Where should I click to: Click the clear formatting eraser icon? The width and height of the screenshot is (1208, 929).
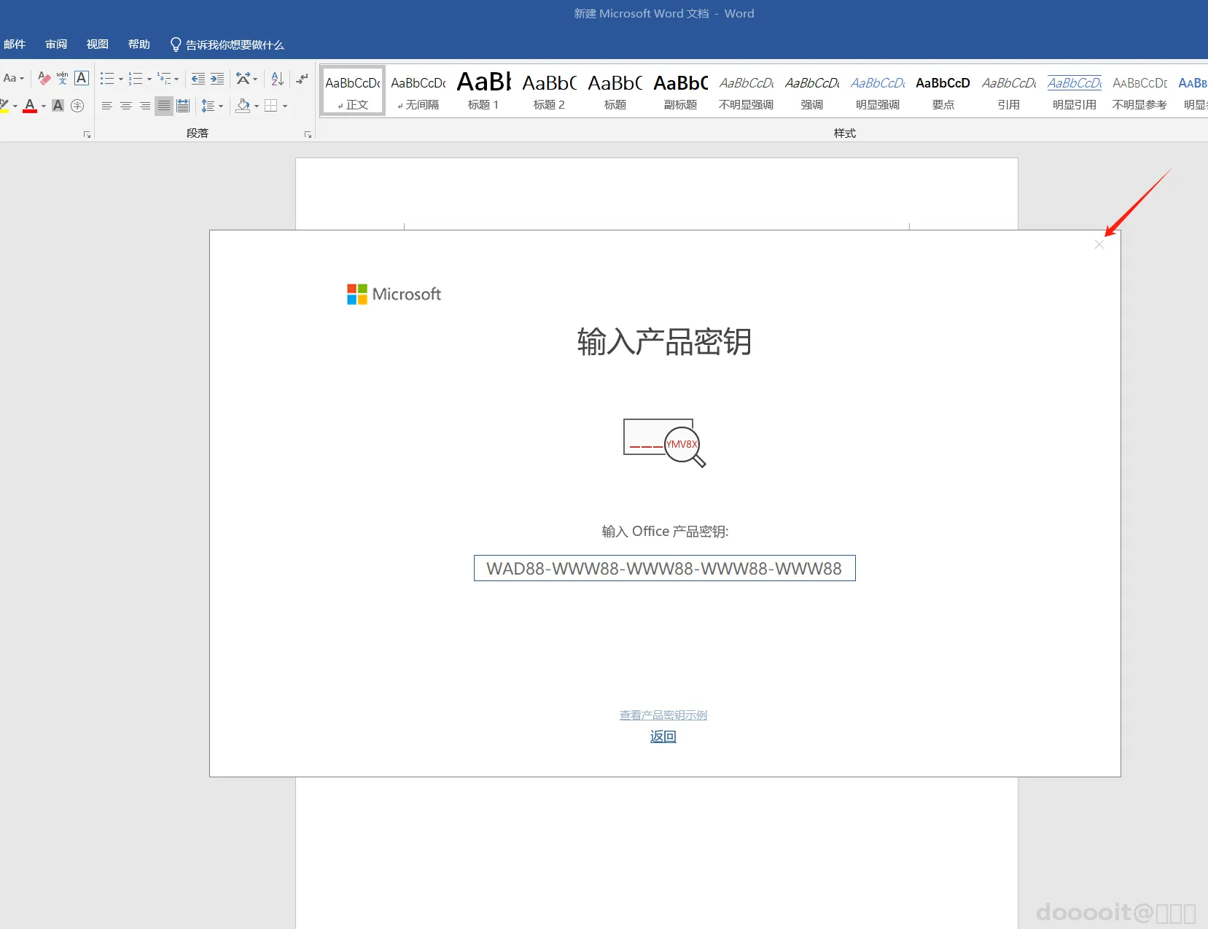tap(44, 78)
